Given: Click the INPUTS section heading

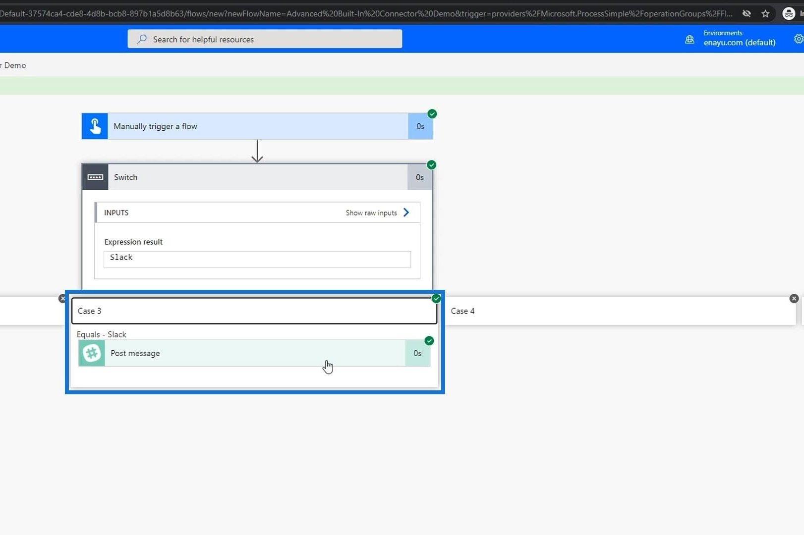Looking at the screenshot, I should [x=116, y=213].
